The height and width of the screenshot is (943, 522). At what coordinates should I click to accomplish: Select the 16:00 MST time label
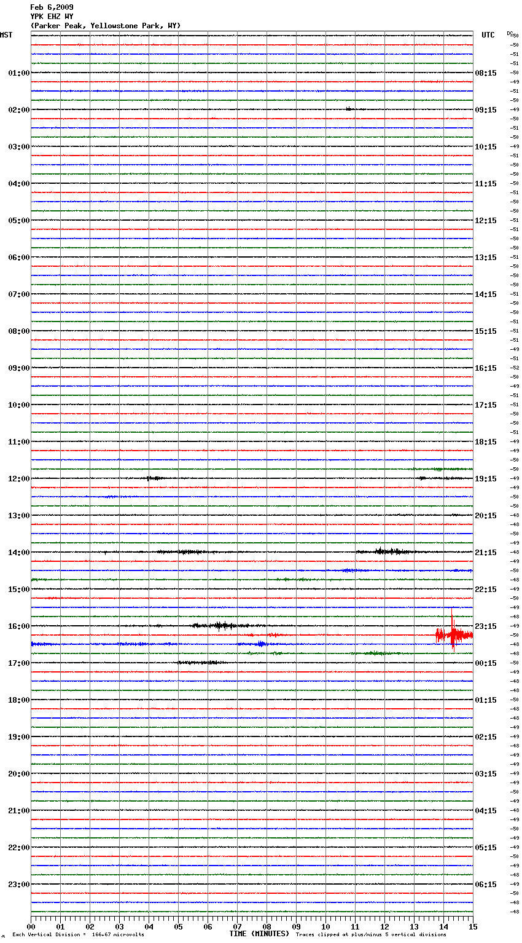point(19,626)
